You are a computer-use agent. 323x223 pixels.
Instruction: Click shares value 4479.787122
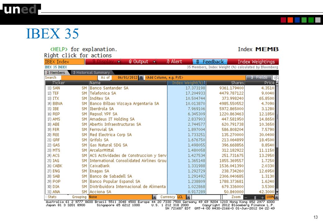231,93
